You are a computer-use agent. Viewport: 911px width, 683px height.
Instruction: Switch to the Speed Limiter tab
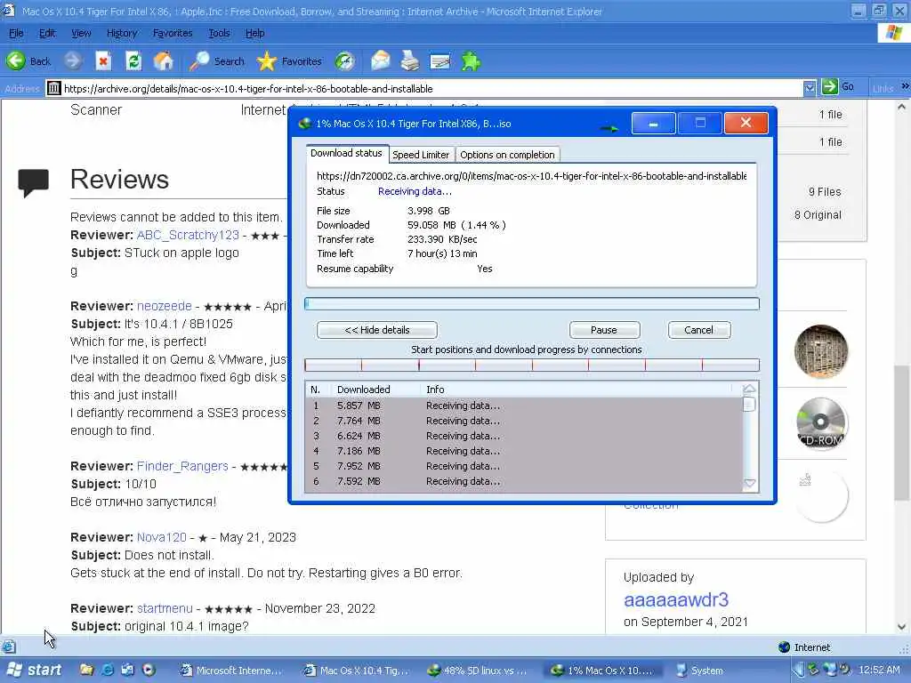coord(421,155)
